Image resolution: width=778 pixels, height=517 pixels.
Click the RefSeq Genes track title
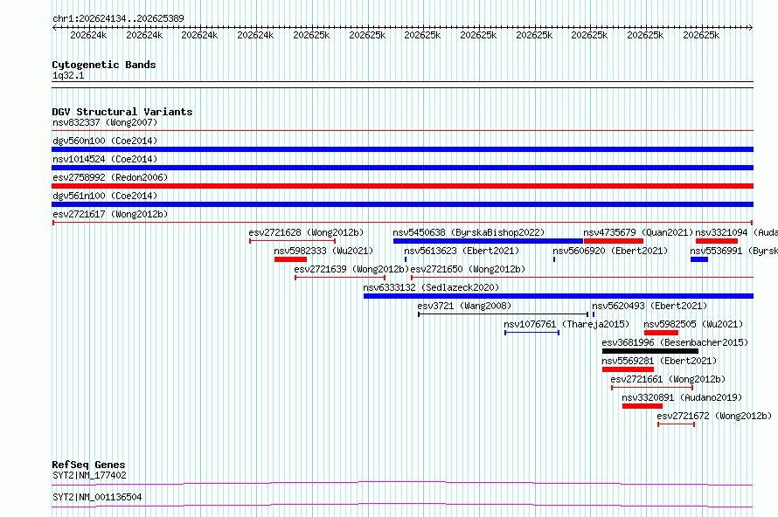[88, 465]
